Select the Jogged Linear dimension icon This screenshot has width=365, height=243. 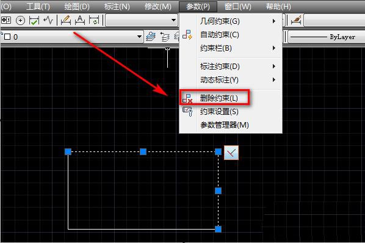(48, 20)
